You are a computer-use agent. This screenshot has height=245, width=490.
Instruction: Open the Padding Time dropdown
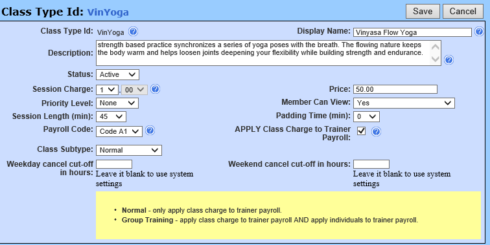(366, 116)
